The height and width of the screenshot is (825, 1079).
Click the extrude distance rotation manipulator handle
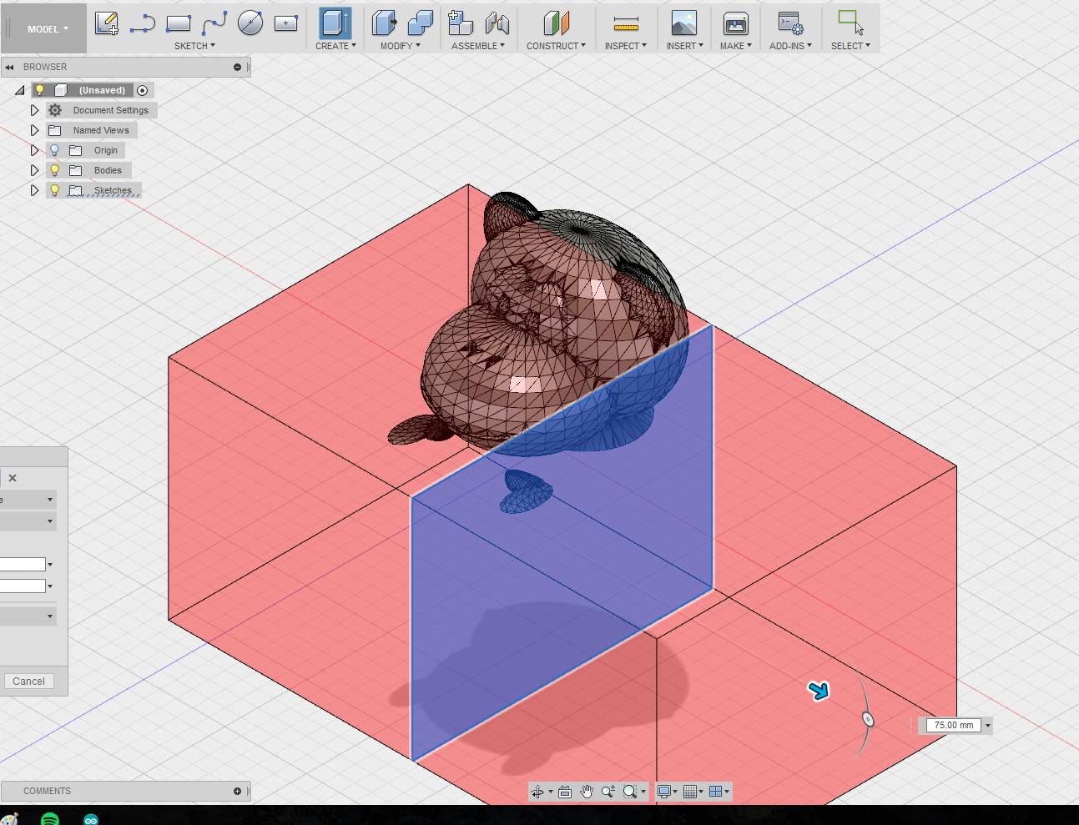(x=868, y=719)
